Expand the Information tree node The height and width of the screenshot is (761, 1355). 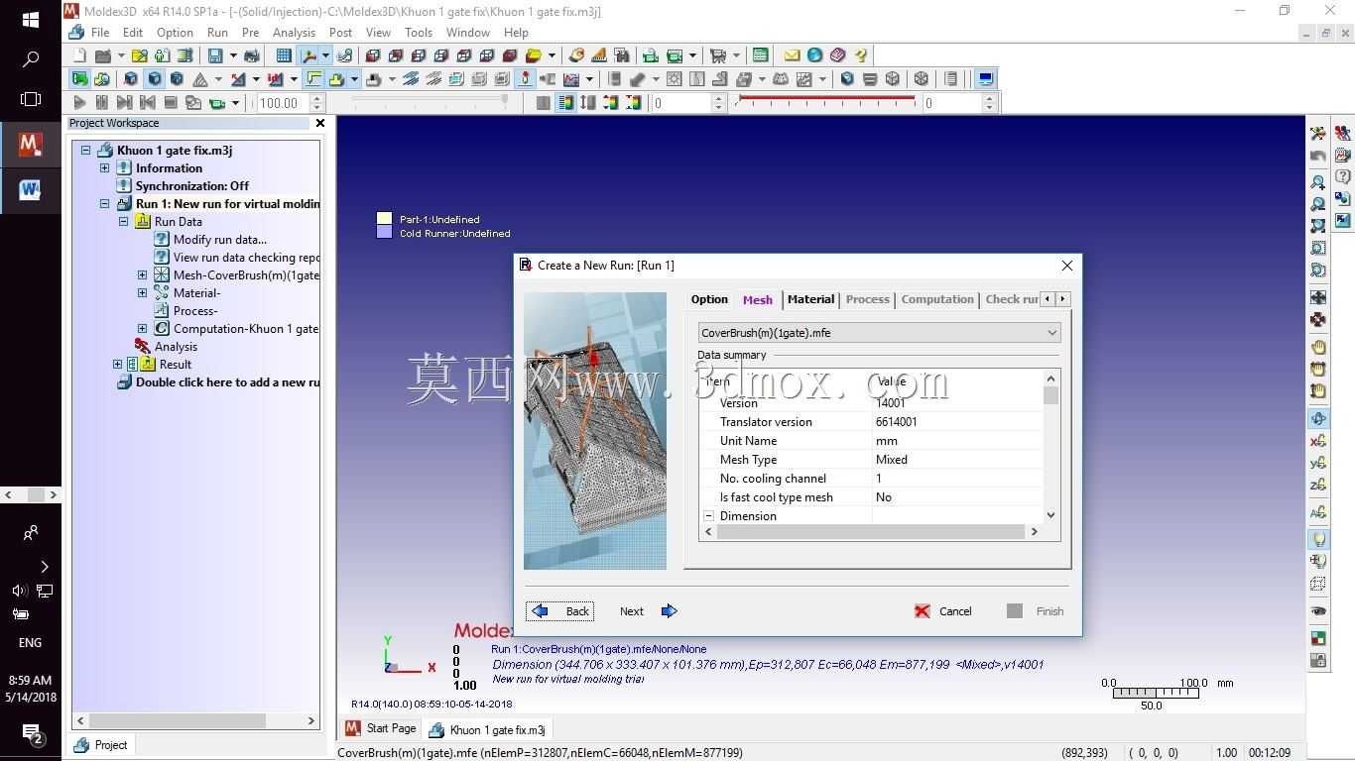(x=104, y=168)
